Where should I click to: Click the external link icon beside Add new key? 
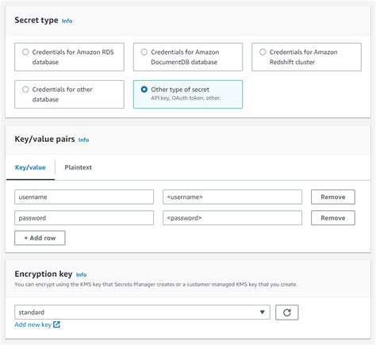[x=56, y=324]
